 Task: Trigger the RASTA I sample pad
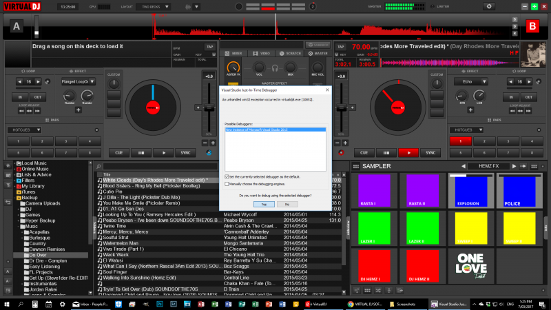374,191
